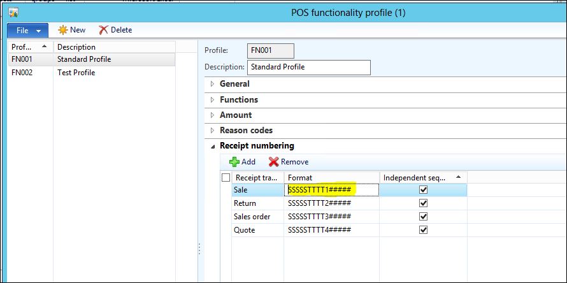This screenshot has width=567, height=283.
Task: Click the red Remove X icon
Action: coord(274,162)
